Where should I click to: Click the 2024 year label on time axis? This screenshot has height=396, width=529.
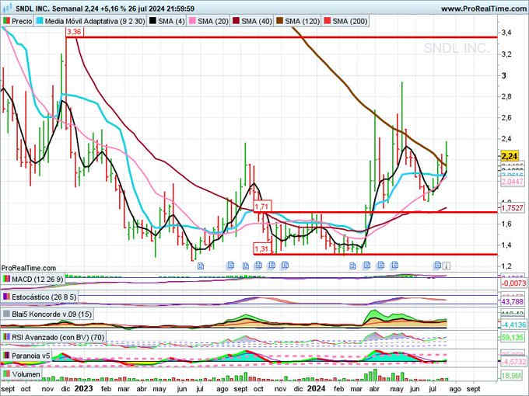click(x=316, y=388)
